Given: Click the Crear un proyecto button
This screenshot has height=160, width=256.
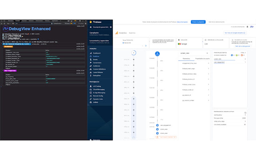Looking at the screenshot, I should click(198, 22).
